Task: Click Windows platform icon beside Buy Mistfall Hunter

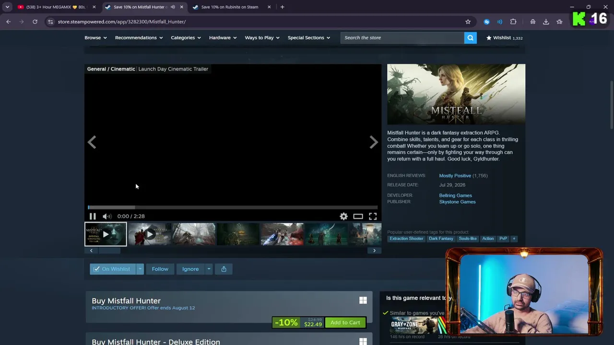Action: 363,300
